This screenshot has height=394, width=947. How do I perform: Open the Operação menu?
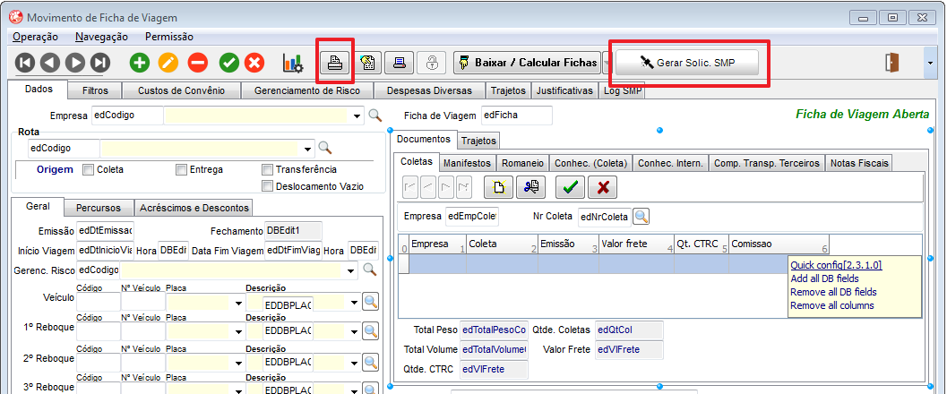pos(35,37)
